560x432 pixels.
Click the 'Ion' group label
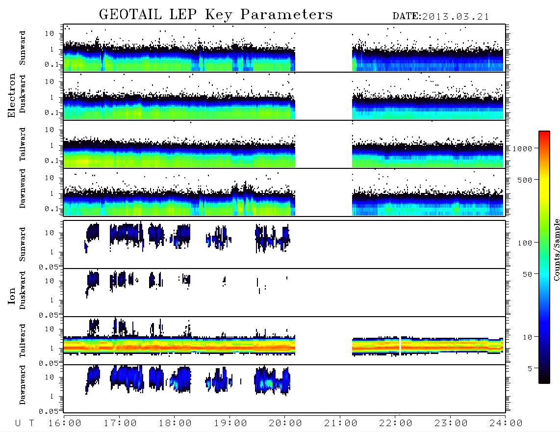coord(12,296)
